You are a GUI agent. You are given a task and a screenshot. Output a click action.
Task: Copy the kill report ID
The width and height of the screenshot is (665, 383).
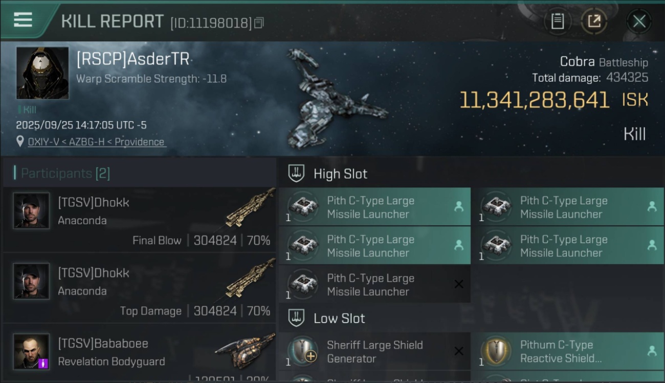(259, 23)
